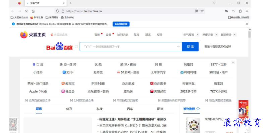Open the 京东商城 bookmark in the toolbar
264x133 pixels.
coord(67,17)
